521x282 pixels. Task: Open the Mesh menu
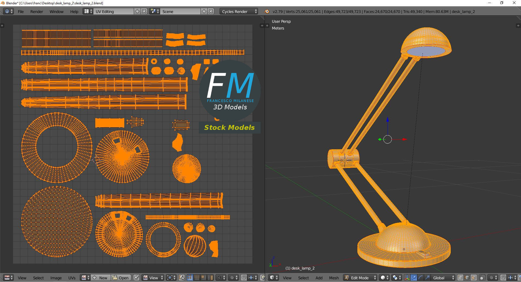click(x=334, y=278)
